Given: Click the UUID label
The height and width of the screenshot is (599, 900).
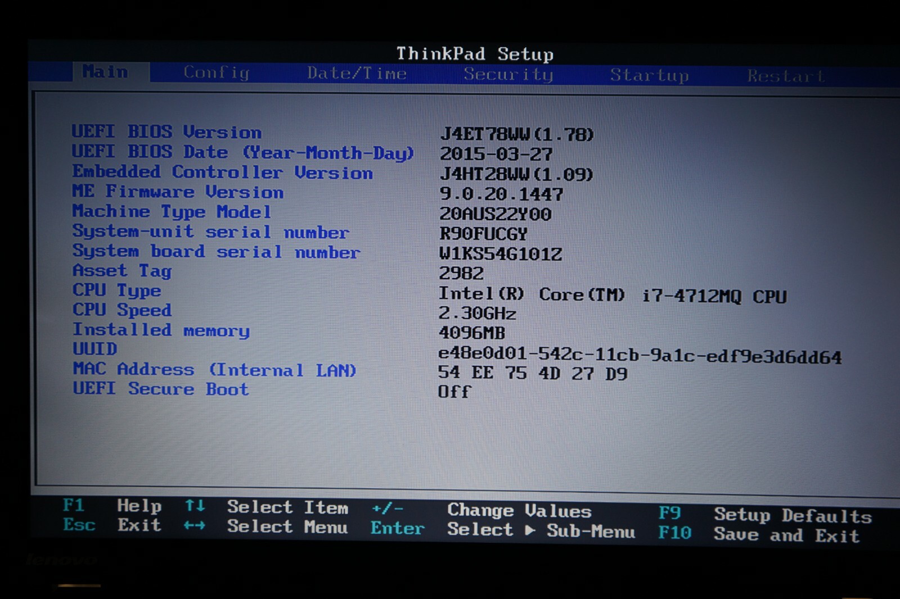Looking at the screenshot, I should coord(95,349).
